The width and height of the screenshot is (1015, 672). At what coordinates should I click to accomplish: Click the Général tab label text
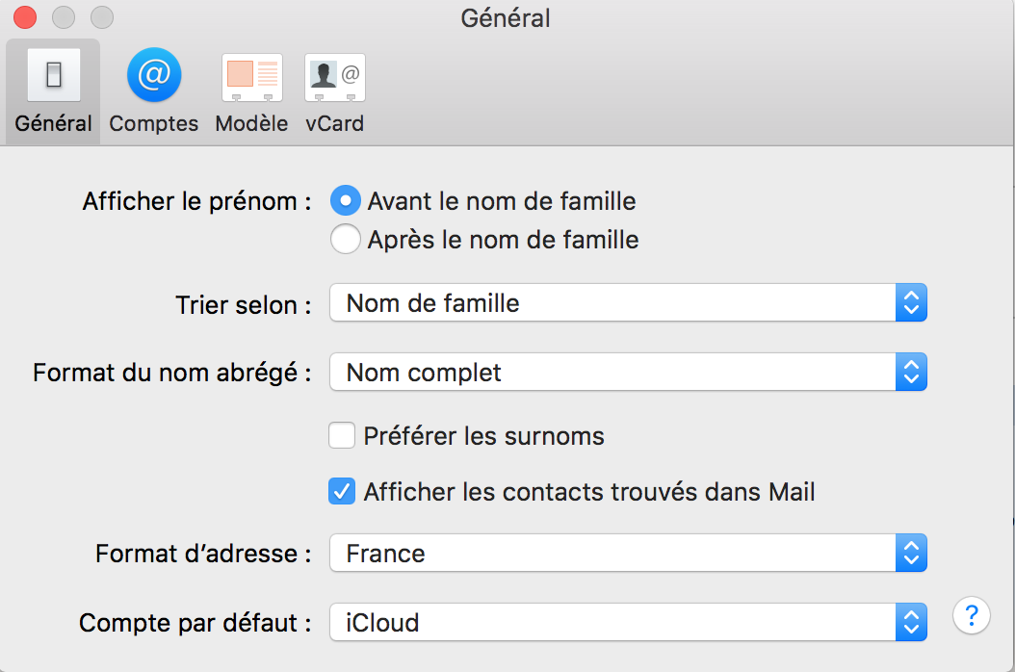tap(54, 123)
